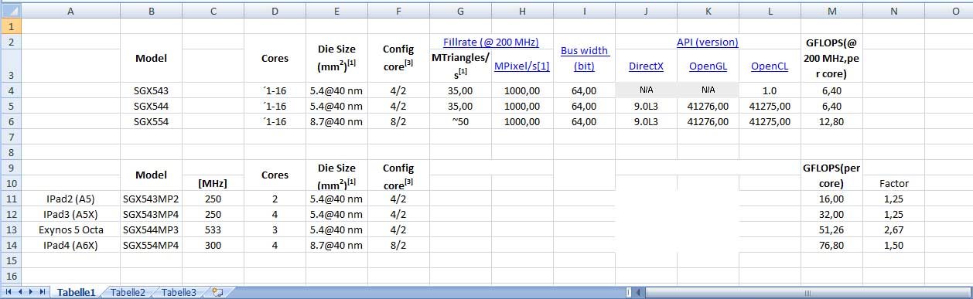Select column M header
973x299 pixels.
pos(831,11)
